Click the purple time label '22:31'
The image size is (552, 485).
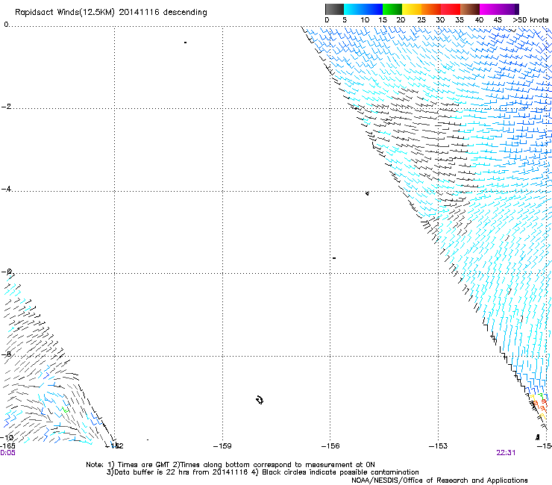point(506,453)
